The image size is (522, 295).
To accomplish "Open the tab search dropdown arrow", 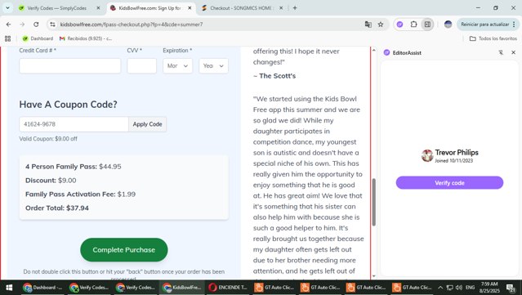I will pos(7,7).
